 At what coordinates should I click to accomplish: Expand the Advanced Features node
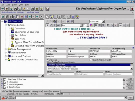coord(6,56)
